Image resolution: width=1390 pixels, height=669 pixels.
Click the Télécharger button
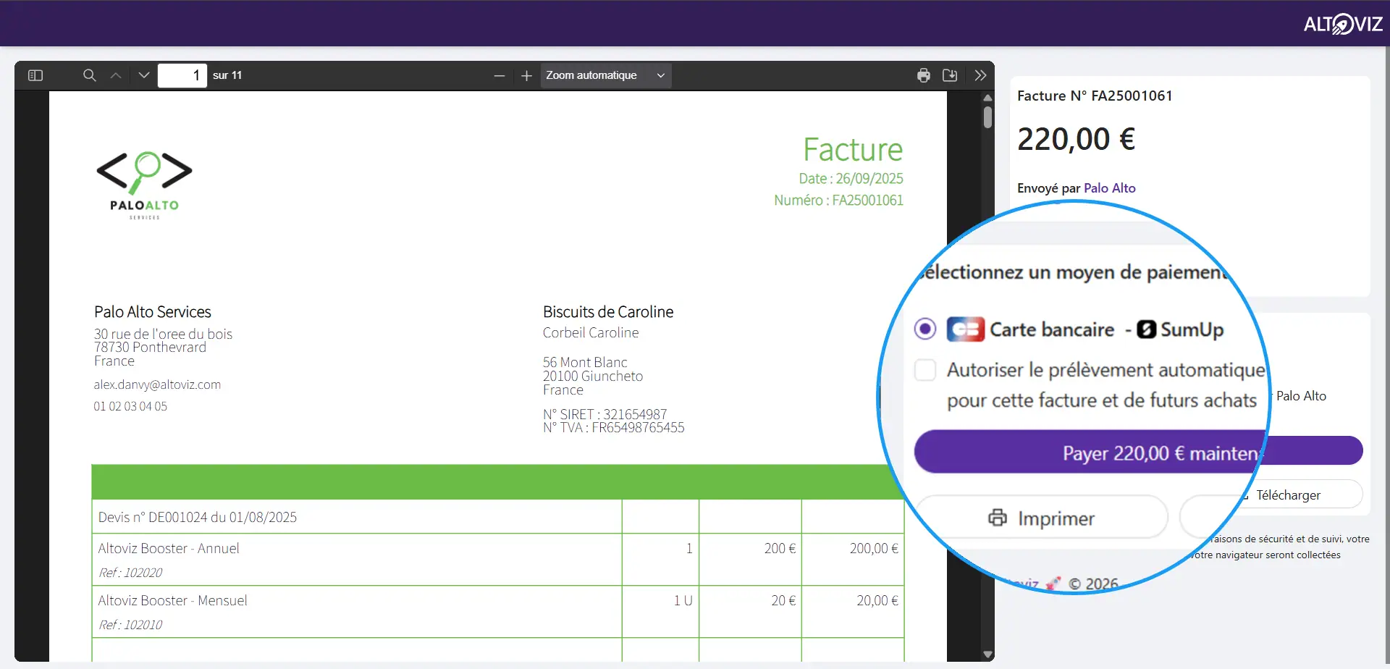coord(1288,495)
